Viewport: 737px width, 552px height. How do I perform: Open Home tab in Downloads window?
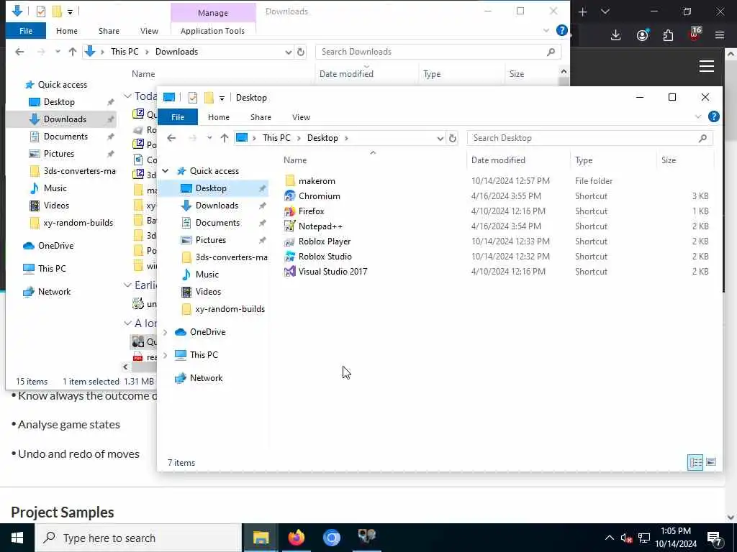67,31
